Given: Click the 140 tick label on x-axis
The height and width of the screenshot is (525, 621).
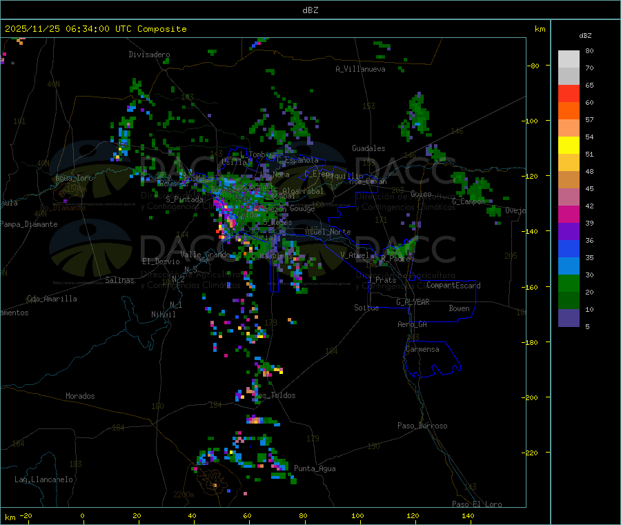Looking at the screenshot, I should [468, 515].
